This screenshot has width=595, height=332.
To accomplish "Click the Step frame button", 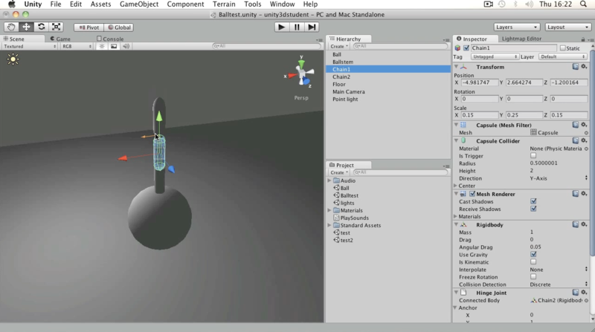I will coord(312,27).
